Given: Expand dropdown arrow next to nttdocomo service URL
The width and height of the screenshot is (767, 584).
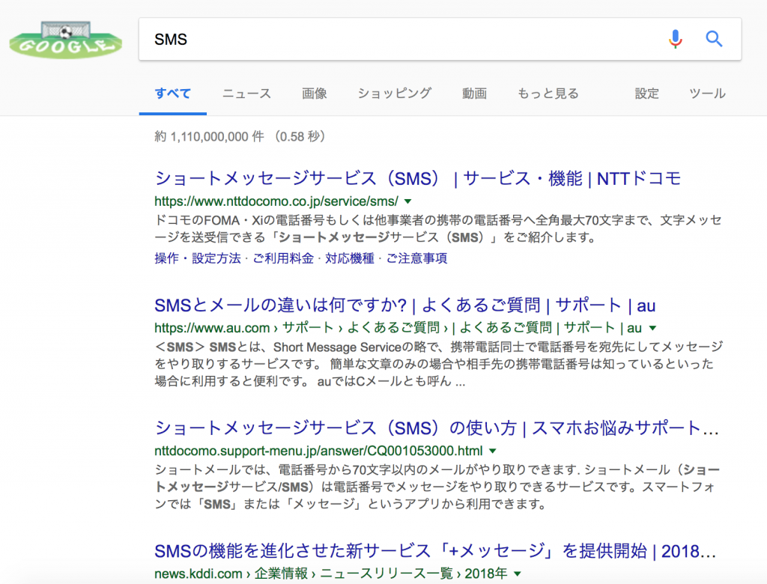Looking at the screenshot, I should point(408,201).
